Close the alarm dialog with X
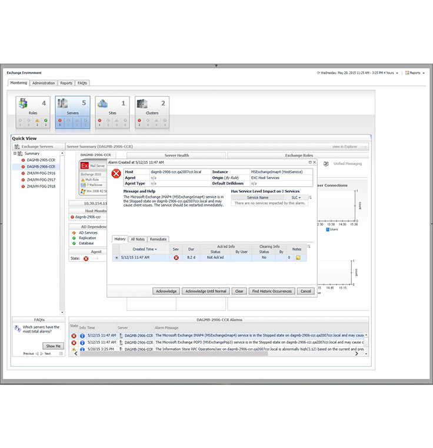This screenshot has width=433, height=448. tap(314, 162)
